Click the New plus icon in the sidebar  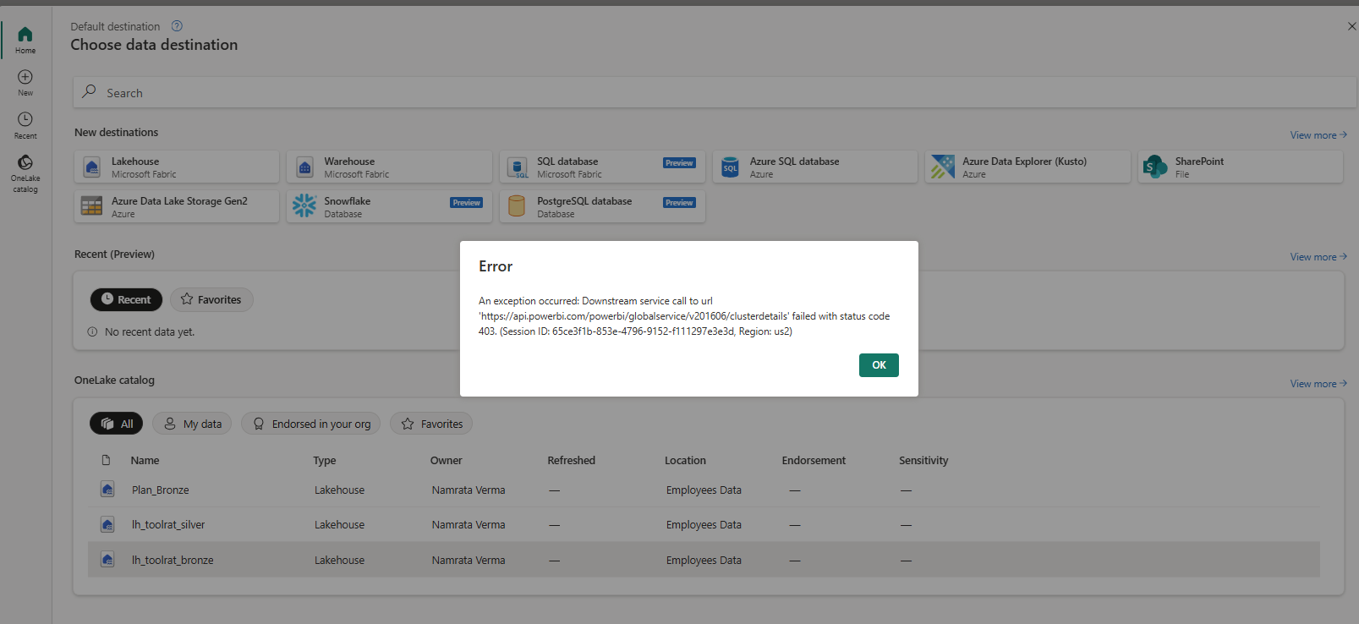[25, 77]
